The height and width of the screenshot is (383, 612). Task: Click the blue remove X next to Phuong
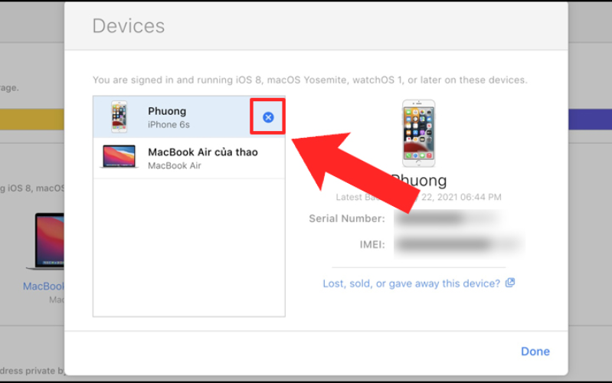pos(268,117)
